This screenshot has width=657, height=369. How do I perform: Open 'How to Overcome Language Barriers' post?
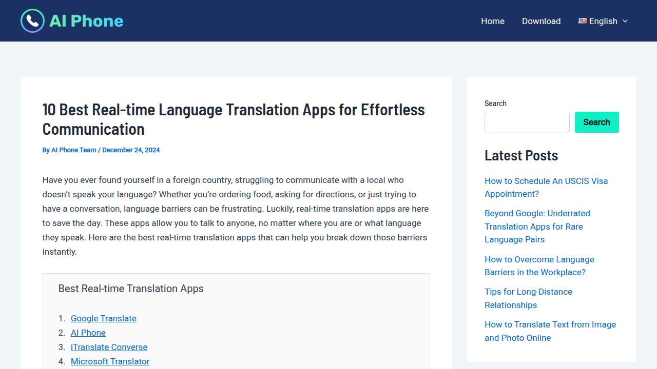coord(539,265)
